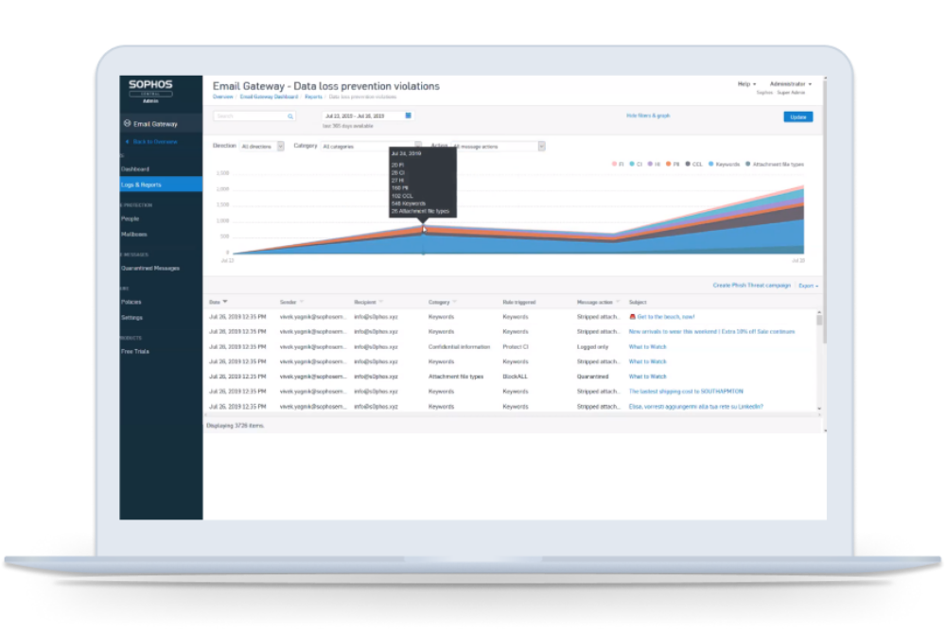Open Quarantined Messages in sidebar

point(150,269)
